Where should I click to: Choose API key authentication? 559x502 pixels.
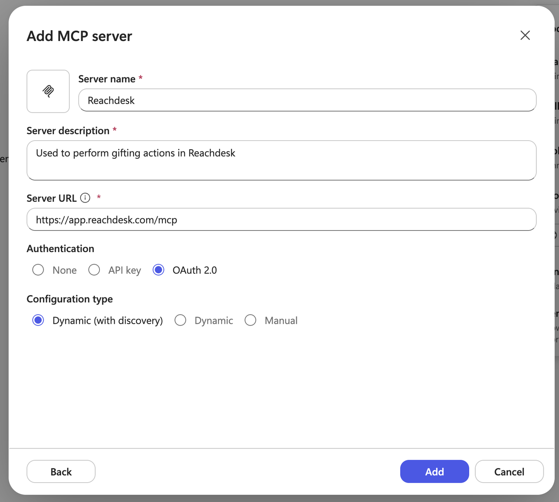(x=94, y=270)
